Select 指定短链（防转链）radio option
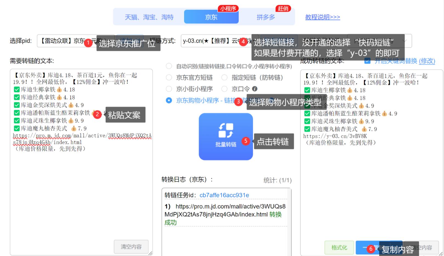The width and height of the screenshot is (444, 256). (x=224, y=77)
